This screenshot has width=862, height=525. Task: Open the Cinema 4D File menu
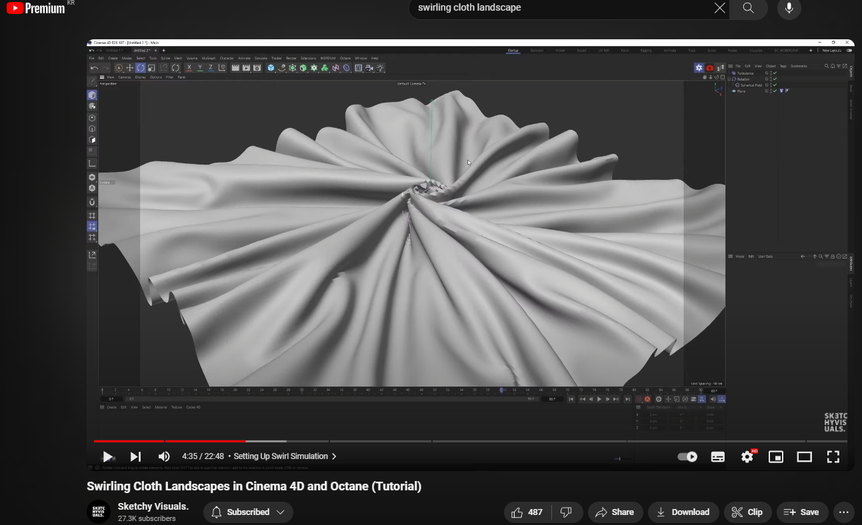[x=91, y=58]
